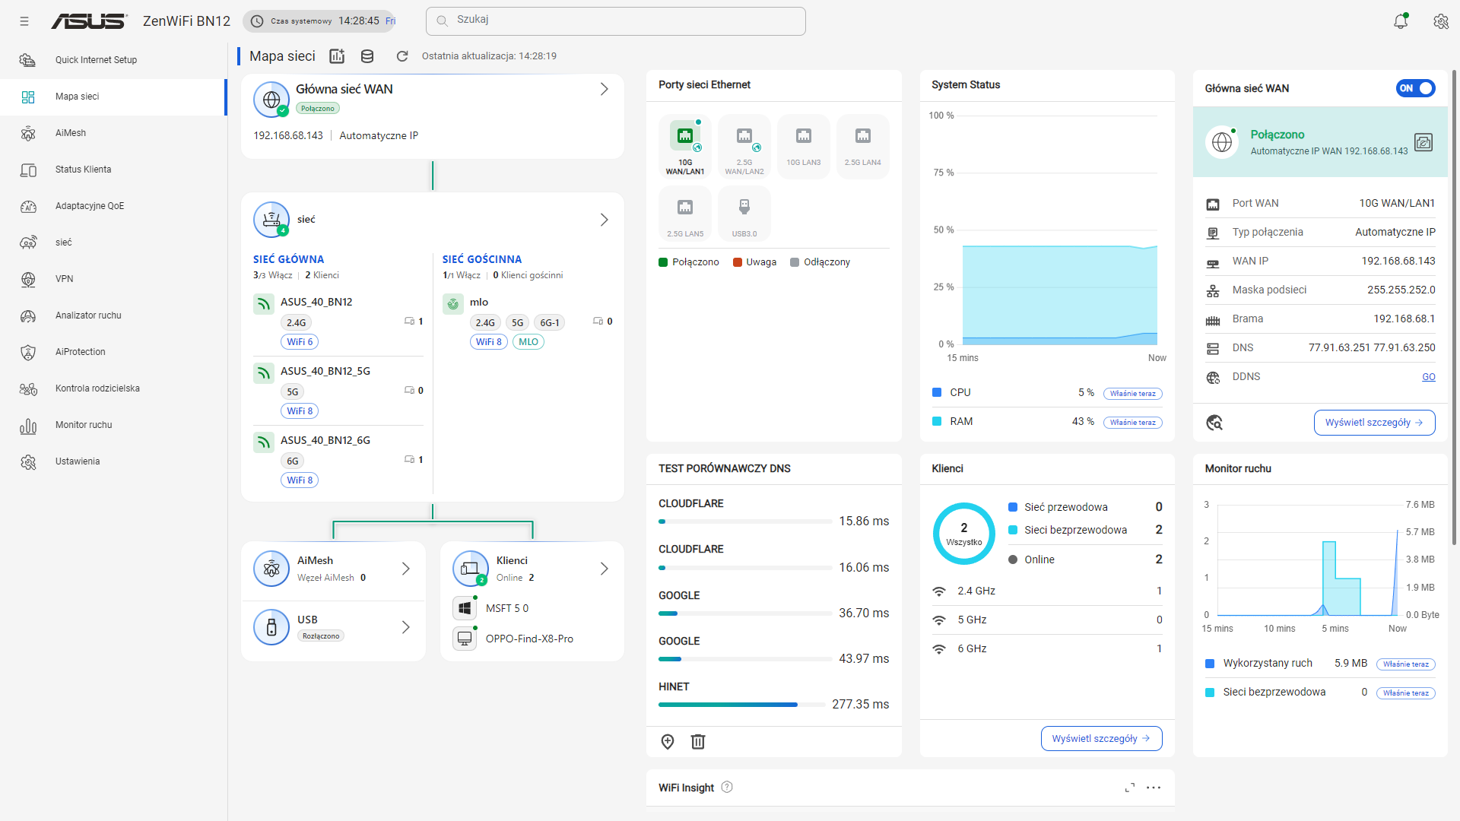
Task: Refresh the network map
Action: pyautogui.click(x=402, y=56)
